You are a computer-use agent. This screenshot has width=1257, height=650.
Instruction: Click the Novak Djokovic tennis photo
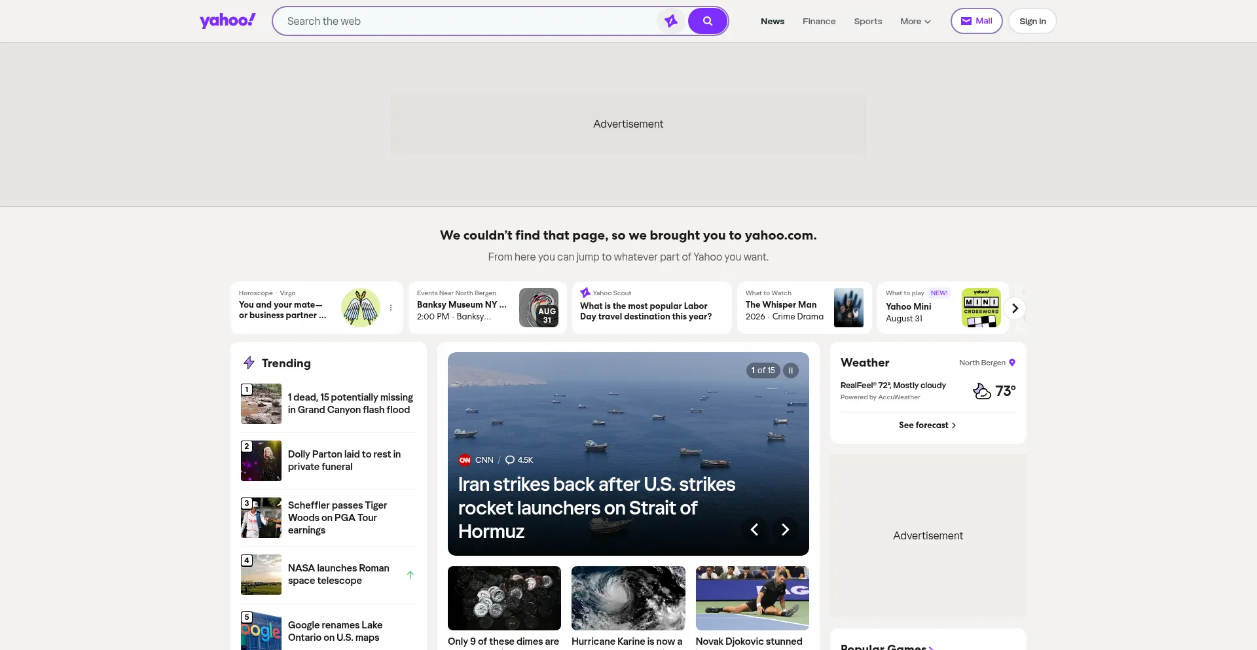click(752, 598)
